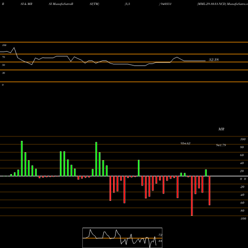Click the isolated green bar mid-chart near 40
This screenshot has width=248, height=248.
point(139,168)
